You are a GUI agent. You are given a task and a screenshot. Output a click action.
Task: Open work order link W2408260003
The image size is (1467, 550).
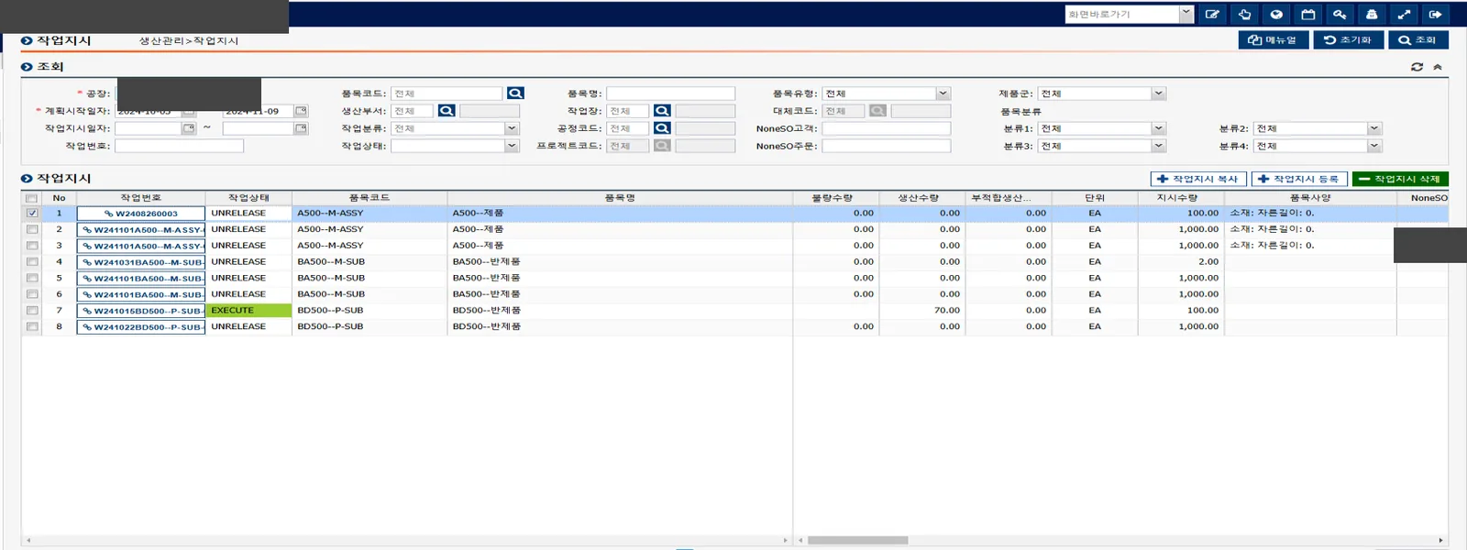pyautogui.click(x=140, y=214)
